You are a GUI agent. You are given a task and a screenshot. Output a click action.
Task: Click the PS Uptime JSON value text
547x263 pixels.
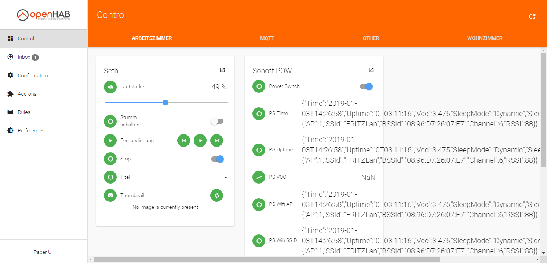click(421, 150)
